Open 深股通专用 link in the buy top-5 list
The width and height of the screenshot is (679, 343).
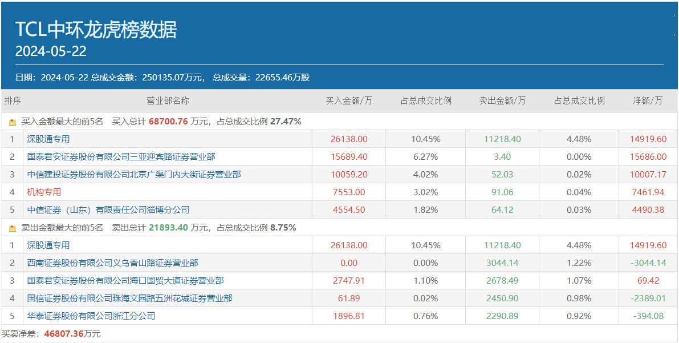(x=48, y=139)
